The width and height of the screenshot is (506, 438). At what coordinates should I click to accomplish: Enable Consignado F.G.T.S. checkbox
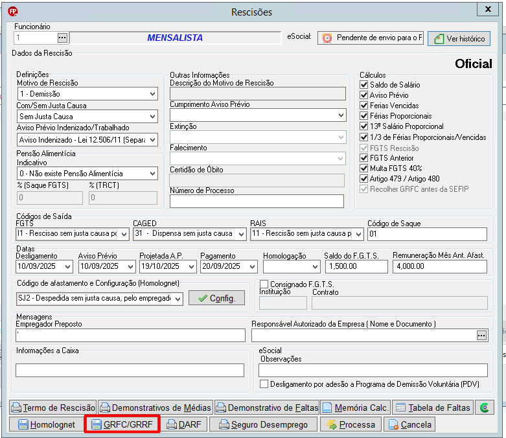(x=264, y=284)
